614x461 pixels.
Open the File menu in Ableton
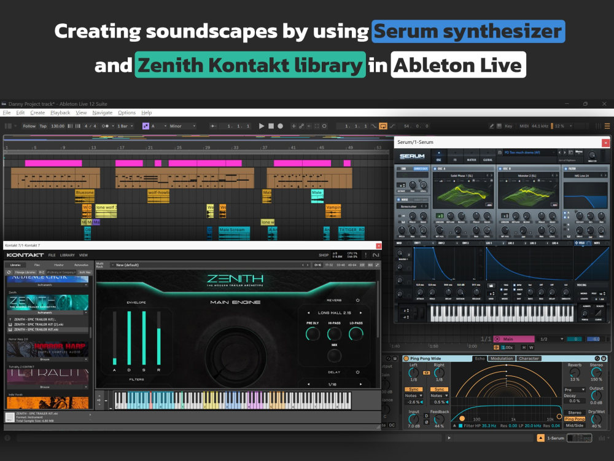coord(7,112)
